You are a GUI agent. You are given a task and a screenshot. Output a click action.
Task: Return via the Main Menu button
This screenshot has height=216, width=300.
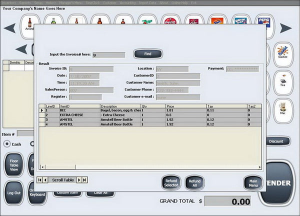[253, 183]
